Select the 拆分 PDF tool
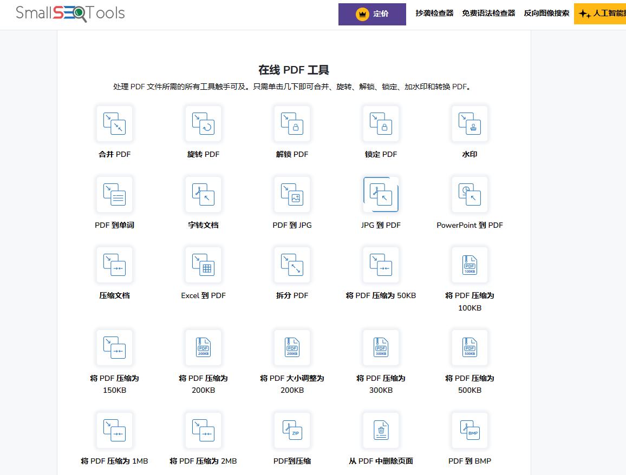This screenshot has width=626, height=475. coord(292,265)
